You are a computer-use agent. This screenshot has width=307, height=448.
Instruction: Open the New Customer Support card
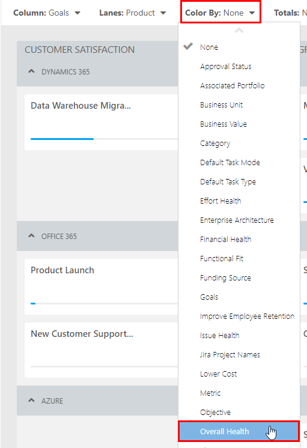(102, 350)
